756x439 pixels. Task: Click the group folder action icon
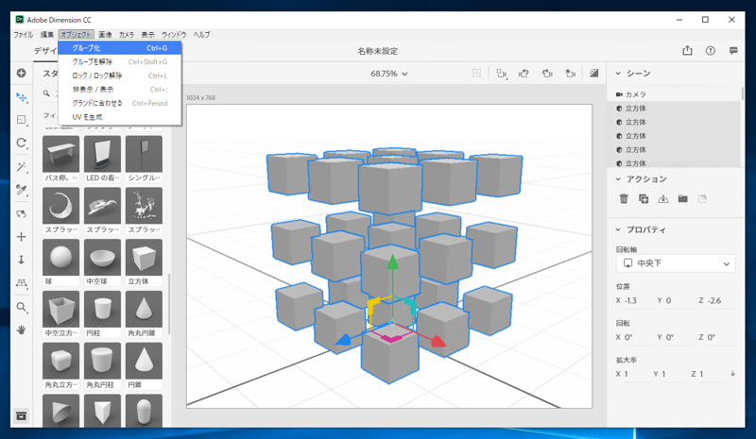[x=682, y=198]
